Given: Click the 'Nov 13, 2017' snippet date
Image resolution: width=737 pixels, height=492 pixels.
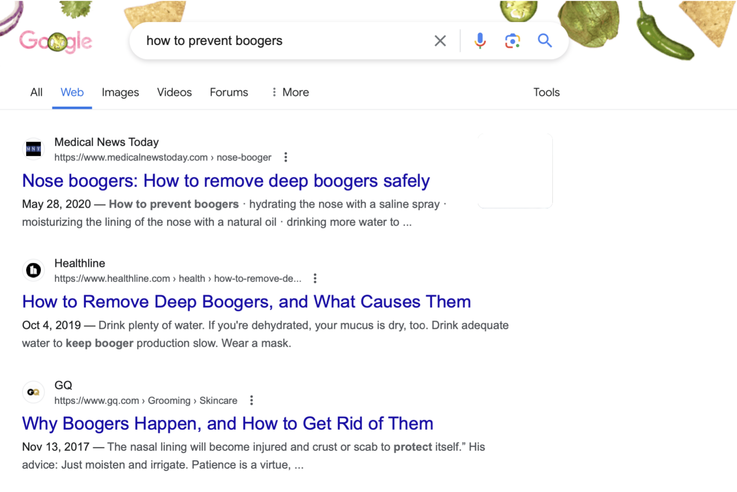Looking at the screenshot, I should (56, 447).
